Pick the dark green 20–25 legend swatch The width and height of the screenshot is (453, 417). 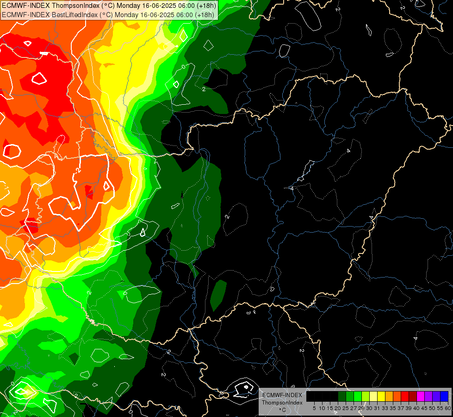coord(342,396)
